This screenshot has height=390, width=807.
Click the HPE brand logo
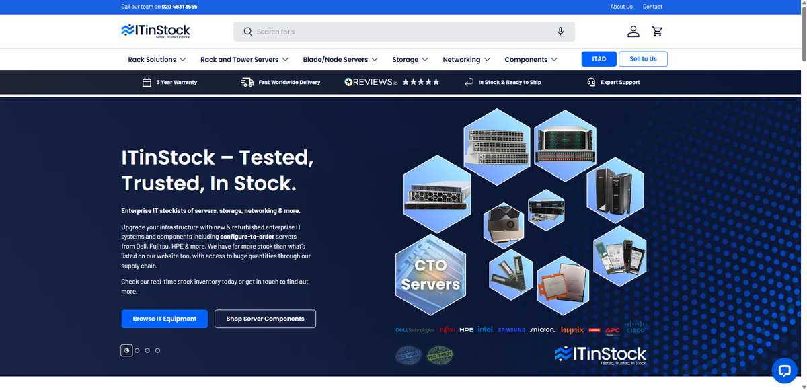click(x=467, y=330)
